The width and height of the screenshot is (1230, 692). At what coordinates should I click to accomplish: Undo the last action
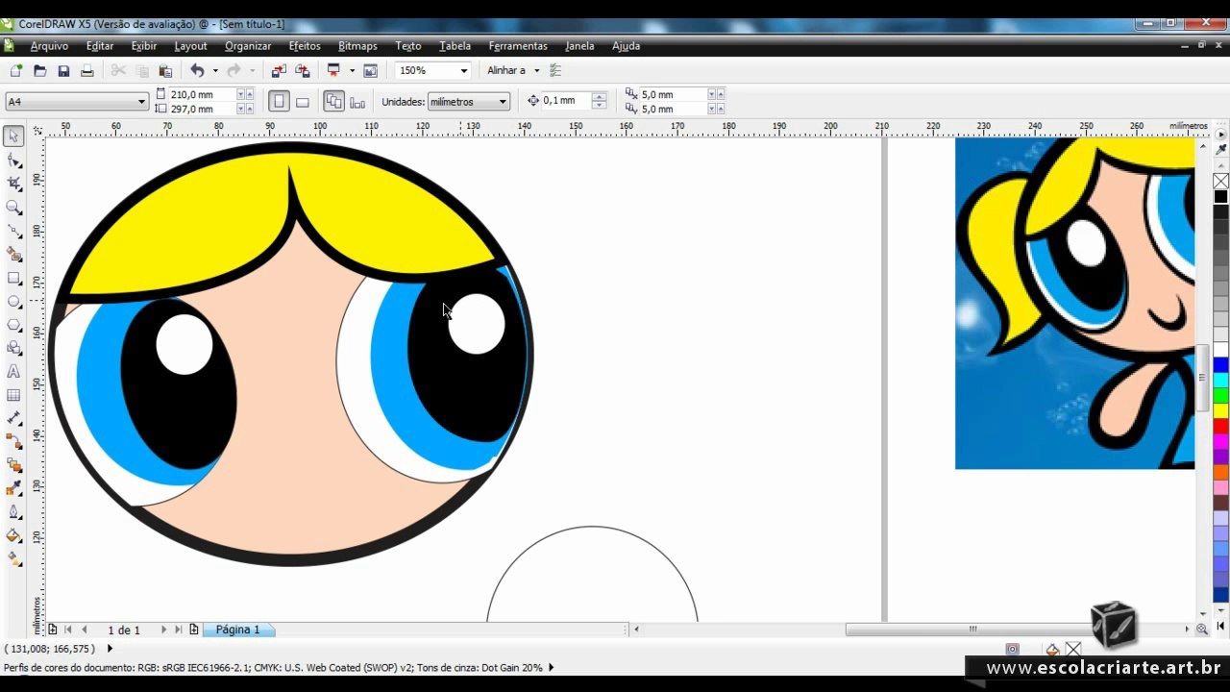pyautogui.click(x=197, y=70)
